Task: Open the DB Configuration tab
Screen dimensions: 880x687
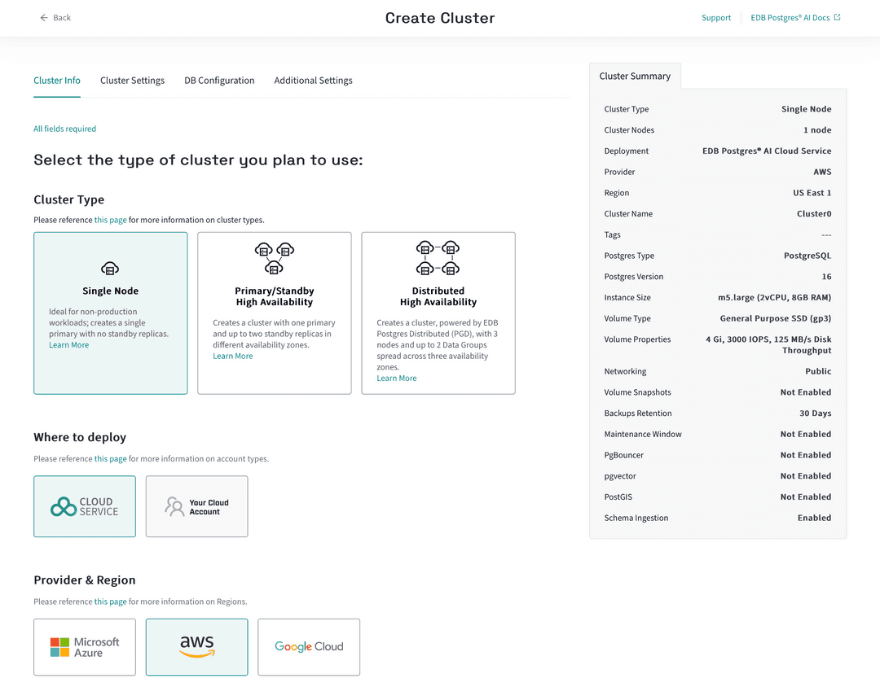Action: tap(219, 81)
